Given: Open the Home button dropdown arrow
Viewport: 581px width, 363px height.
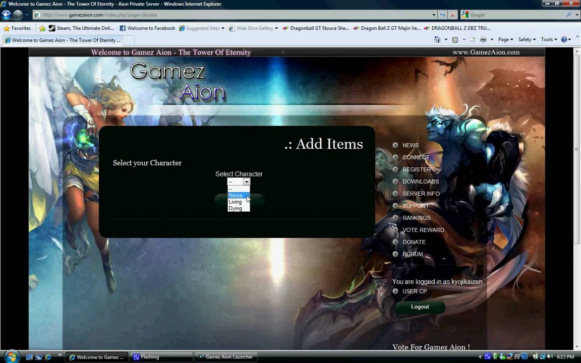Looking at the screenshot, I should point(446,40).
